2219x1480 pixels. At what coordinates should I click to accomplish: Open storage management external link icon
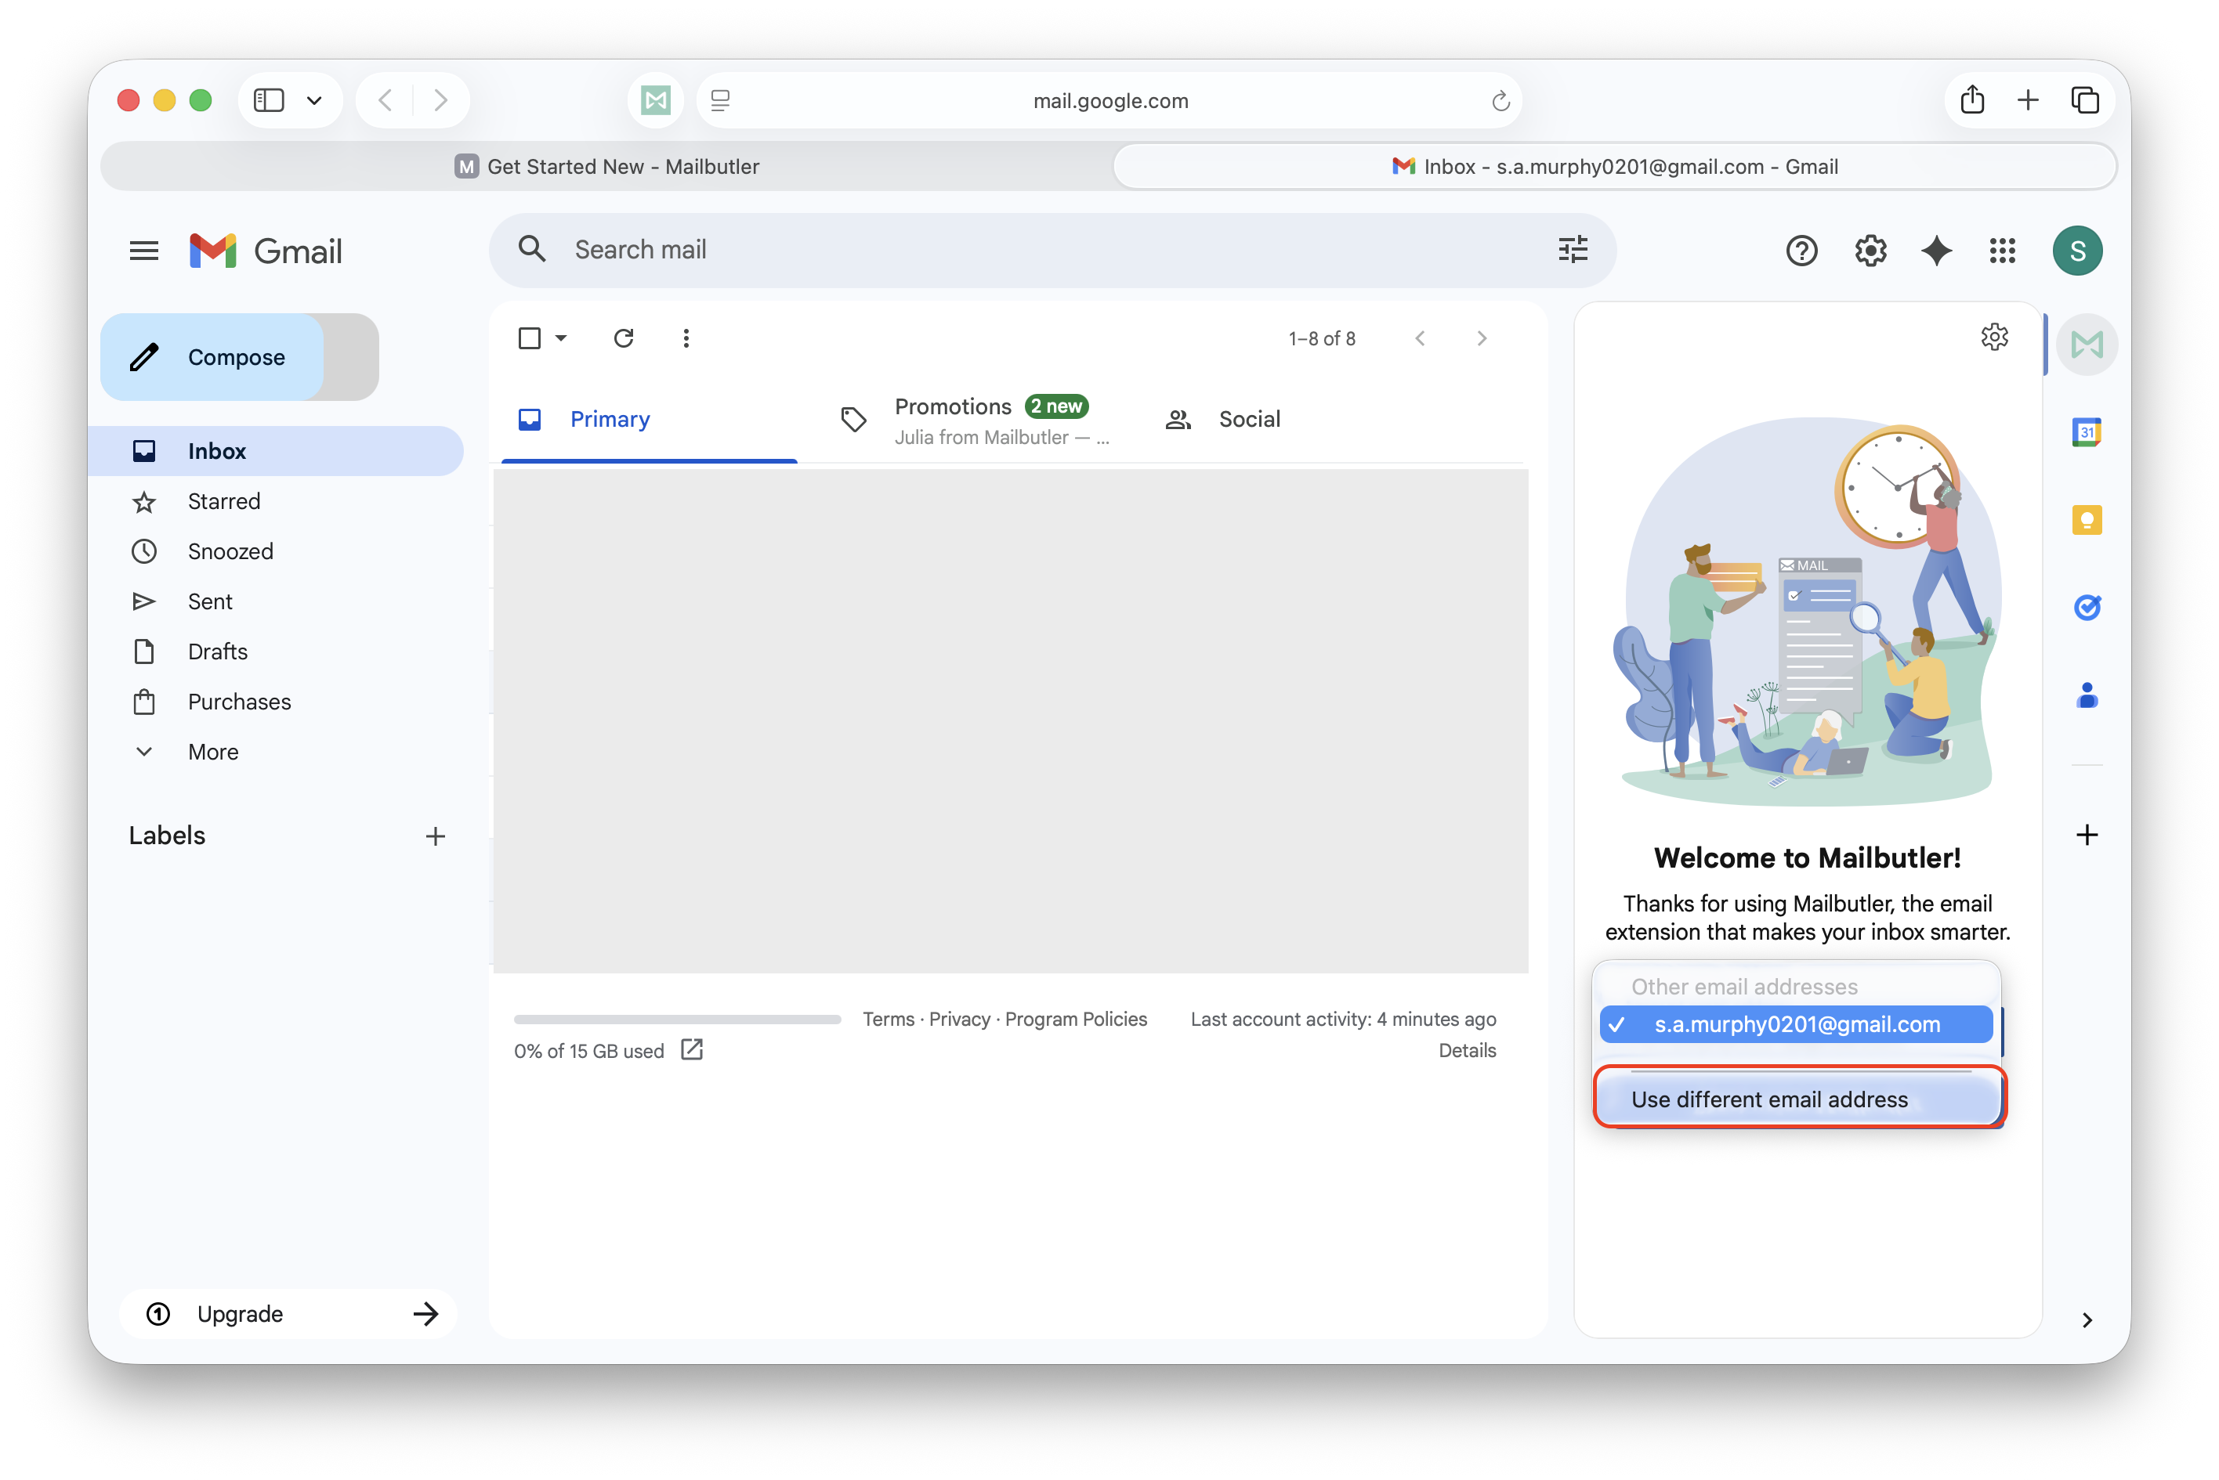pyautogui.click(x=691, y=1049)
